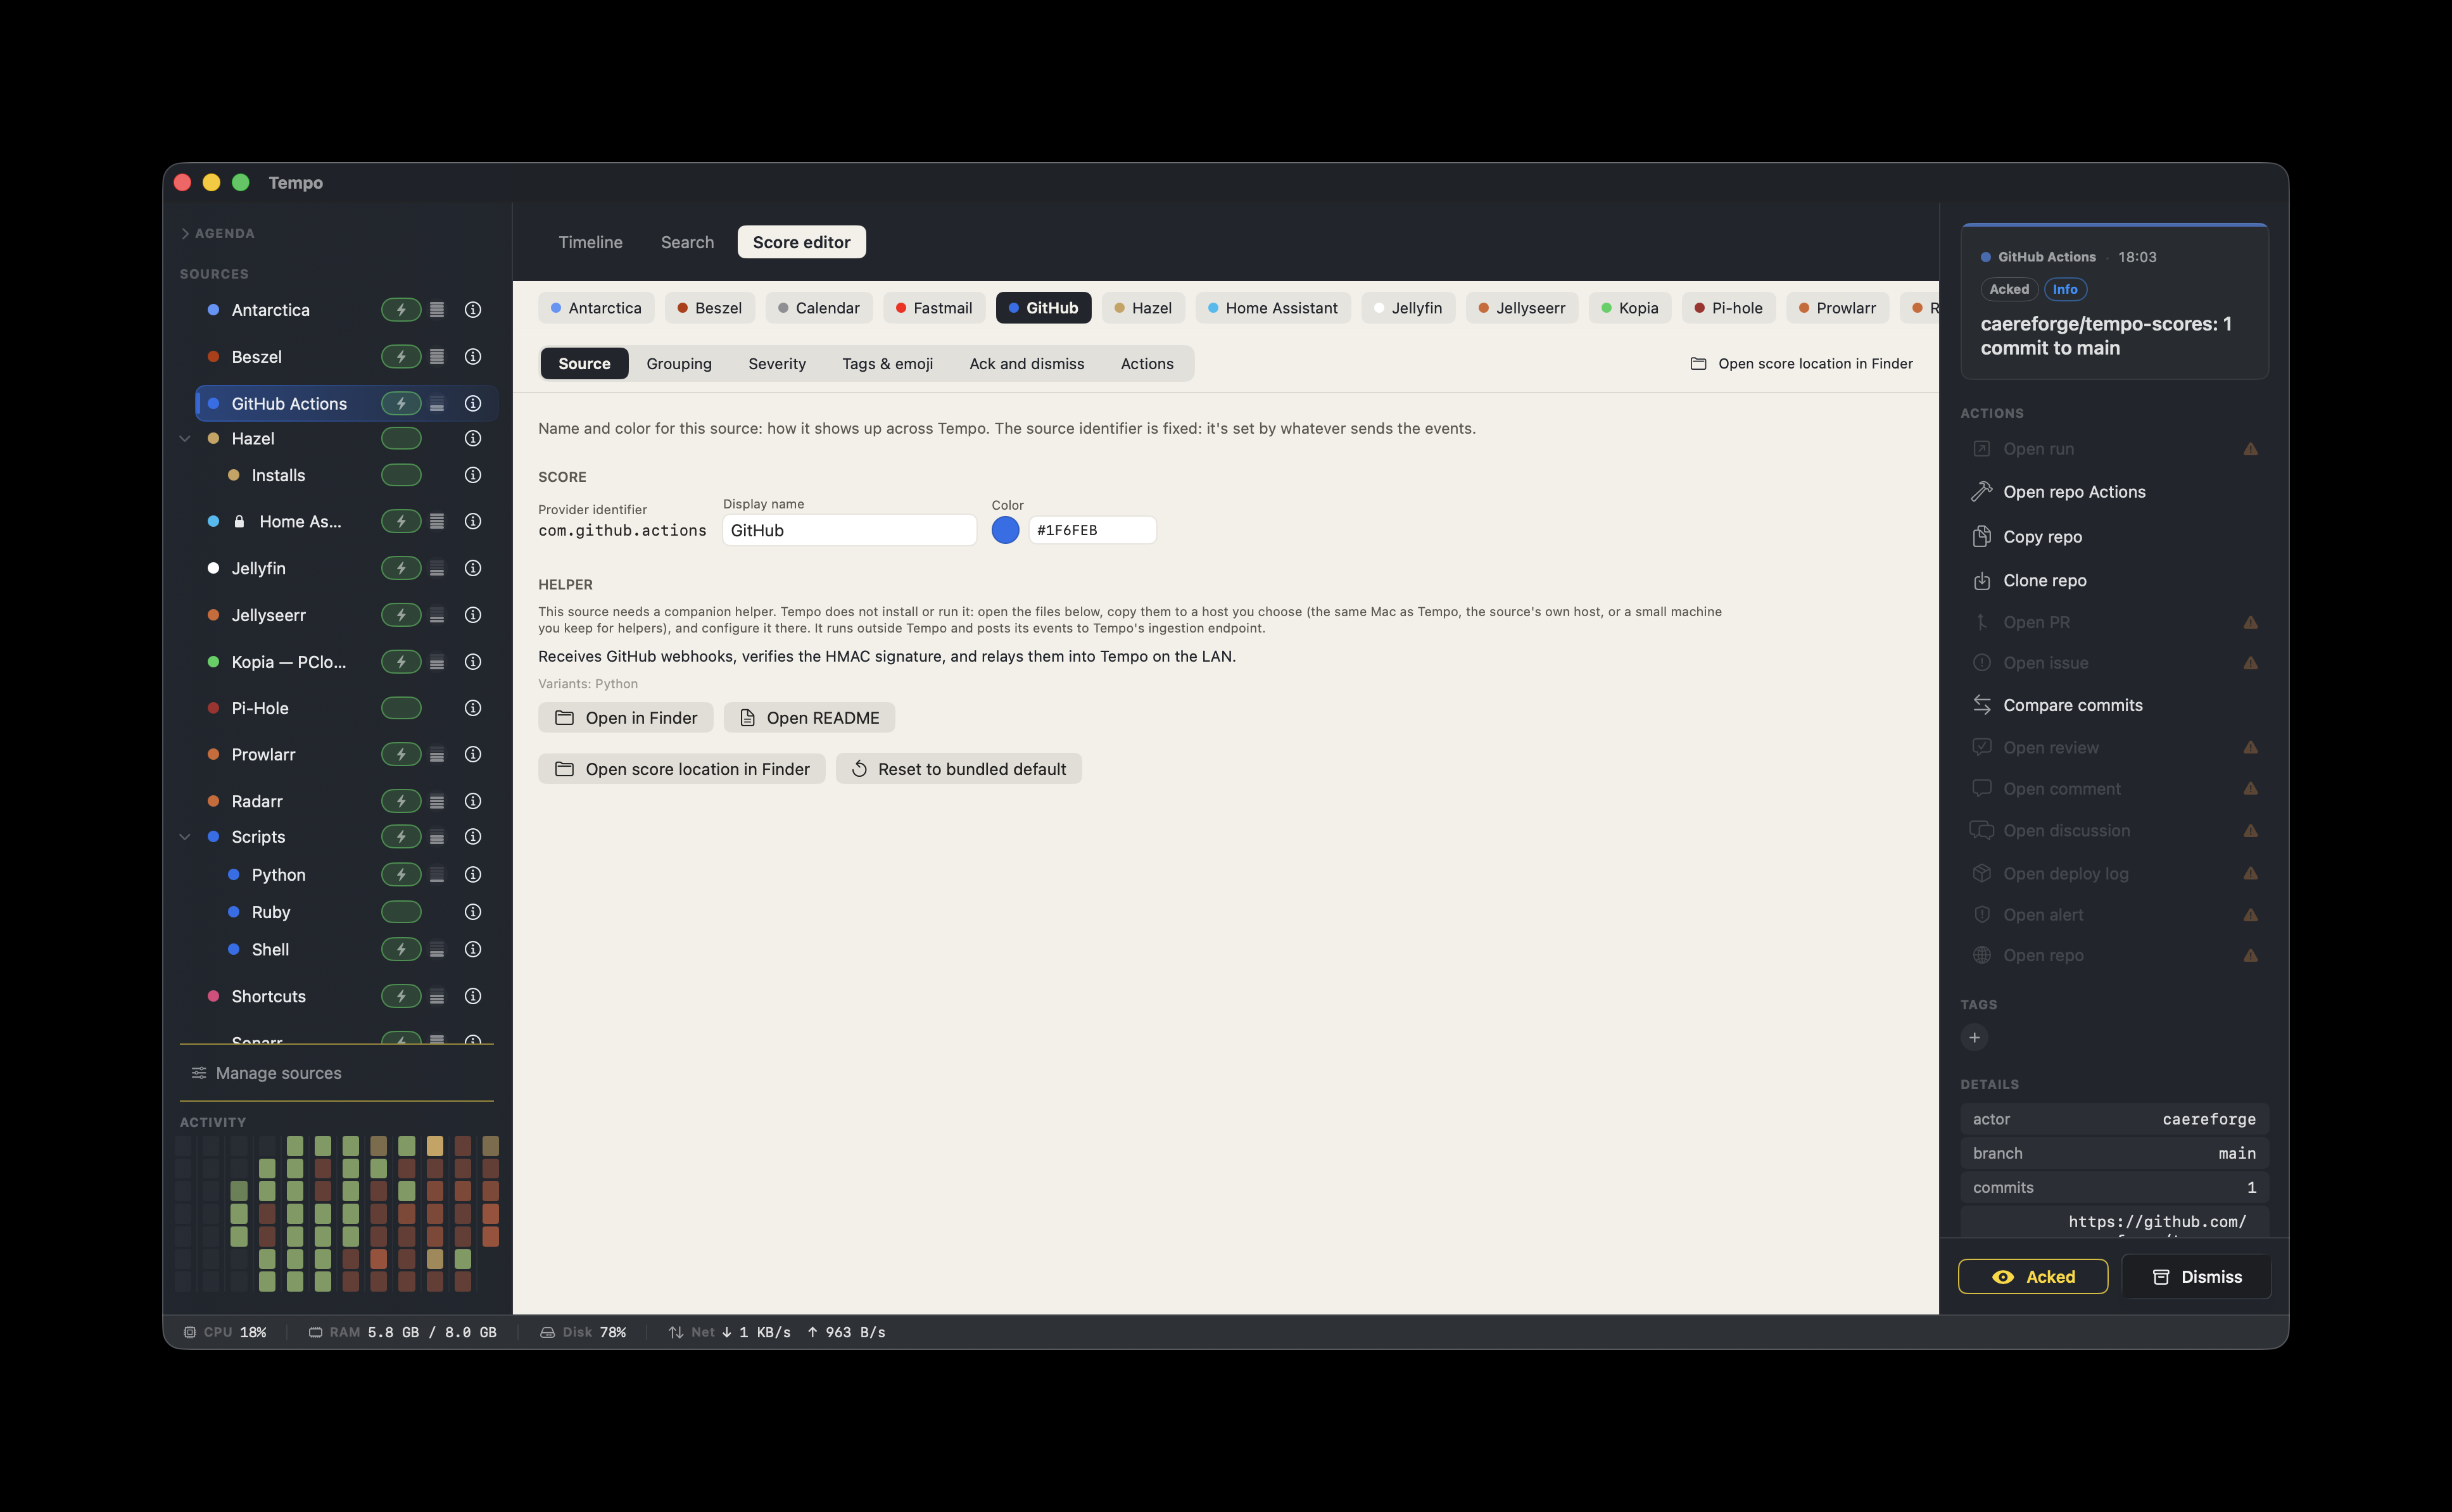Open info icon for Beszel source
The image size is (2452, 1512).
(x=473, y=357)
